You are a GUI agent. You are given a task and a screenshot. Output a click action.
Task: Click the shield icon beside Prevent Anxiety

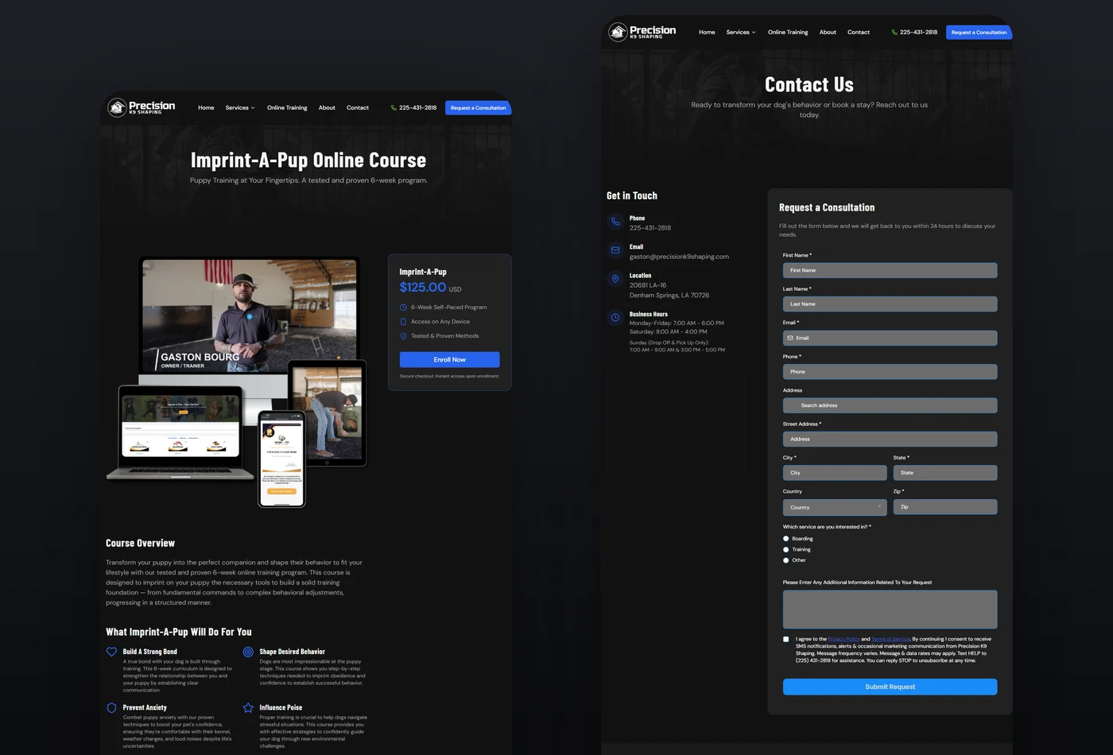coord(111,707)
